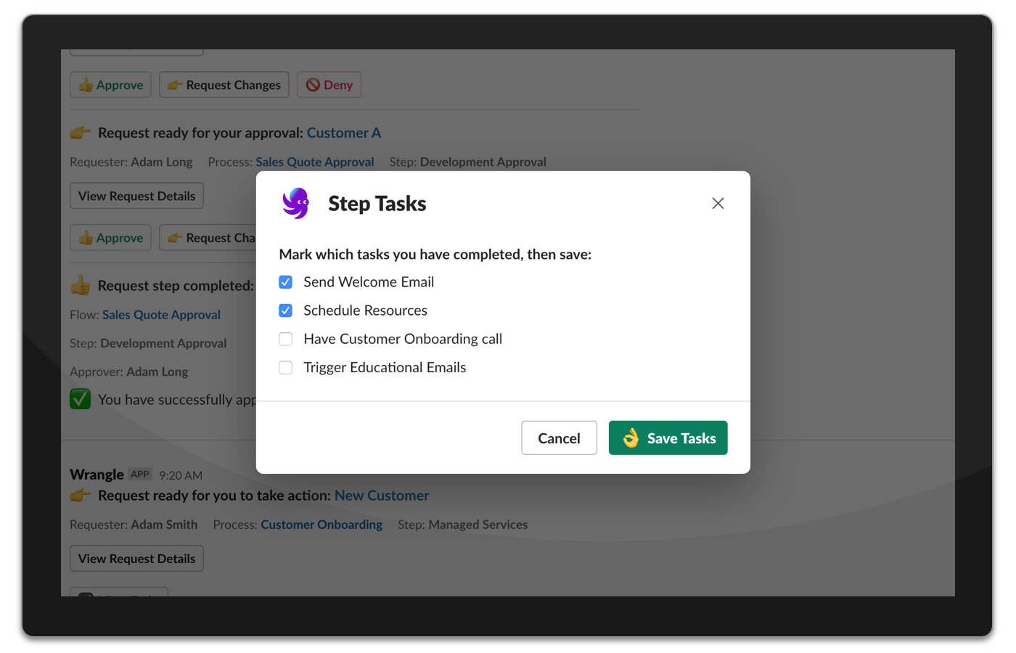Image resolution: width=1016 pixels, height=653 pixels.
Task: Click the Step Tasks dialog title
Action: [377, 204]
